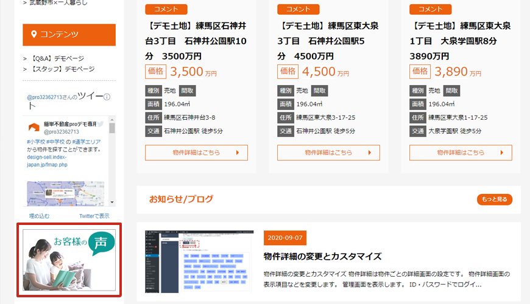Click the location pin icon beside コンテンツ
Viewport: 530px width, 304px height.
tap(34, 34)
